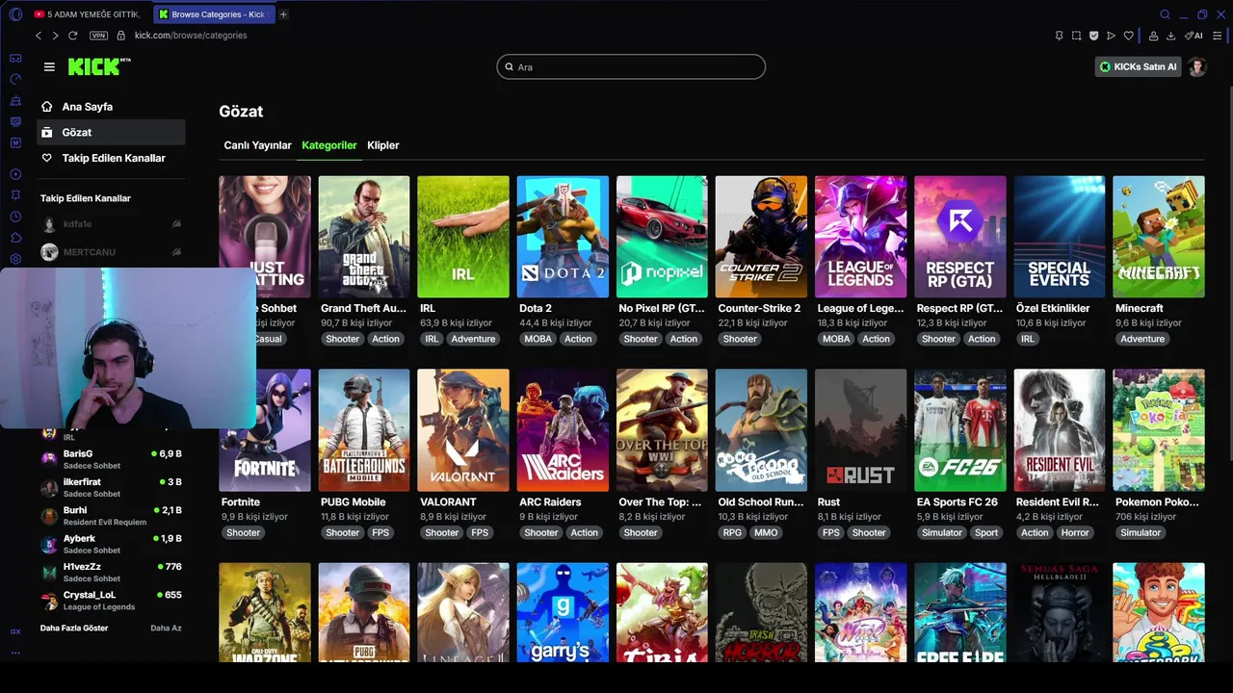Open BarisG channel

pos(111,459)
